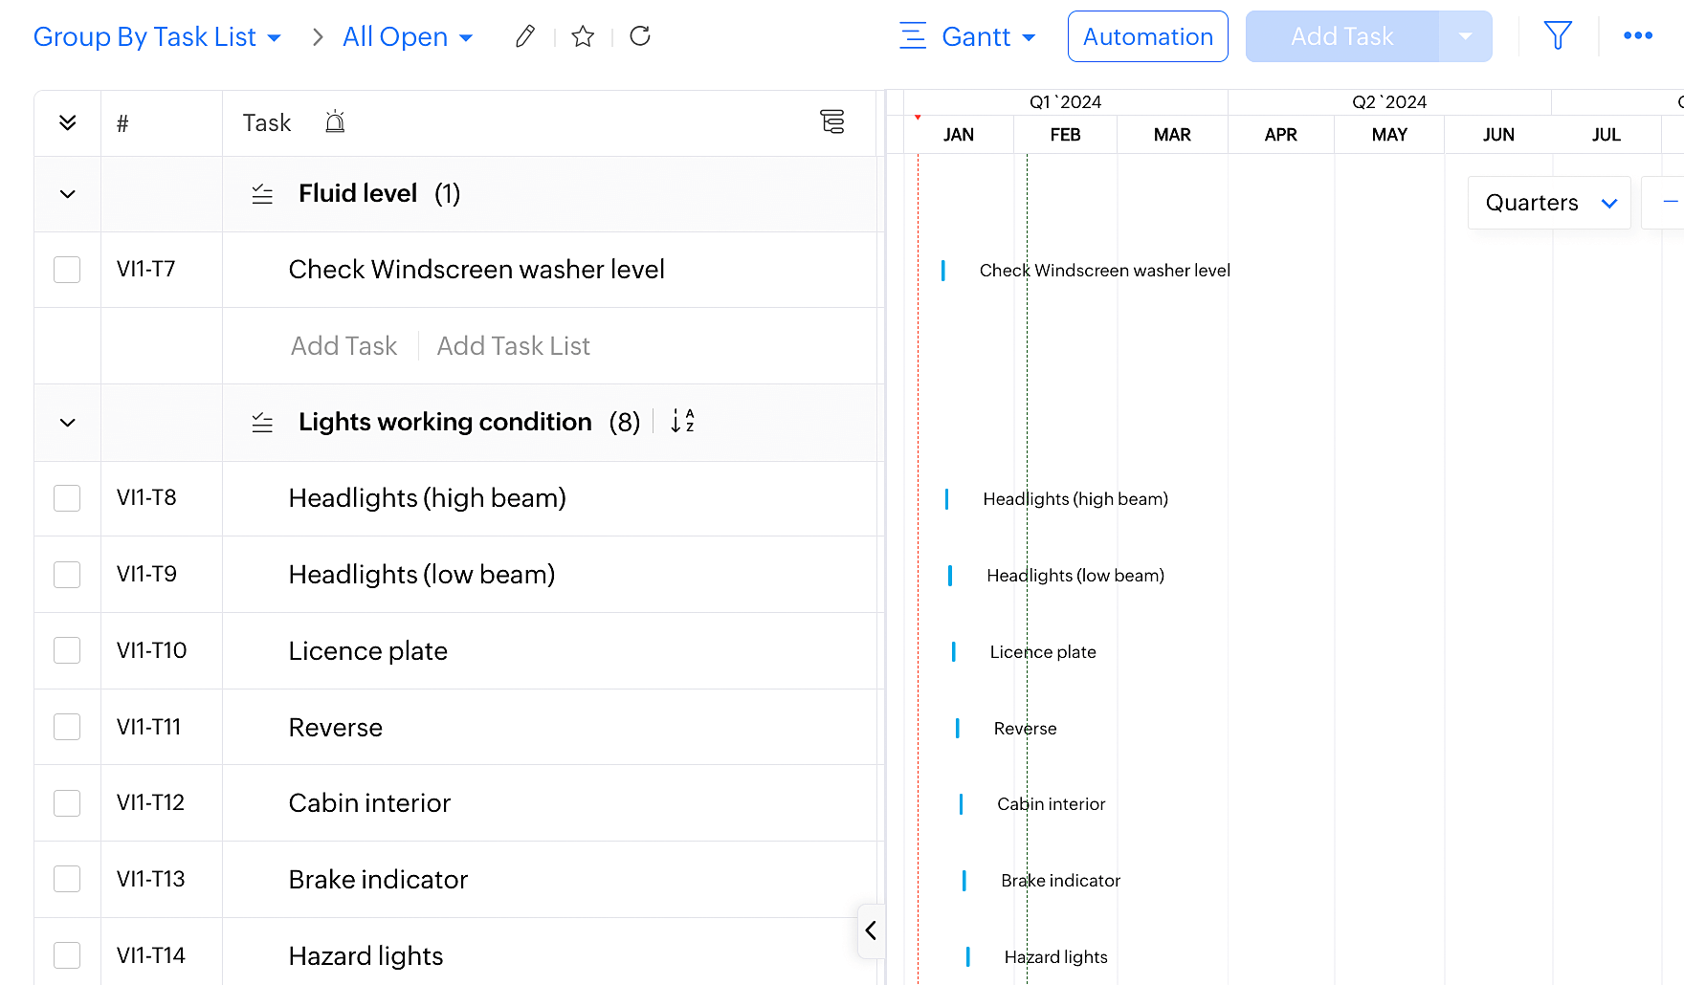Open the Quarters timescale dropdown
The height and width of the screenshot is (985, 1684).
tap(1549, 203)
